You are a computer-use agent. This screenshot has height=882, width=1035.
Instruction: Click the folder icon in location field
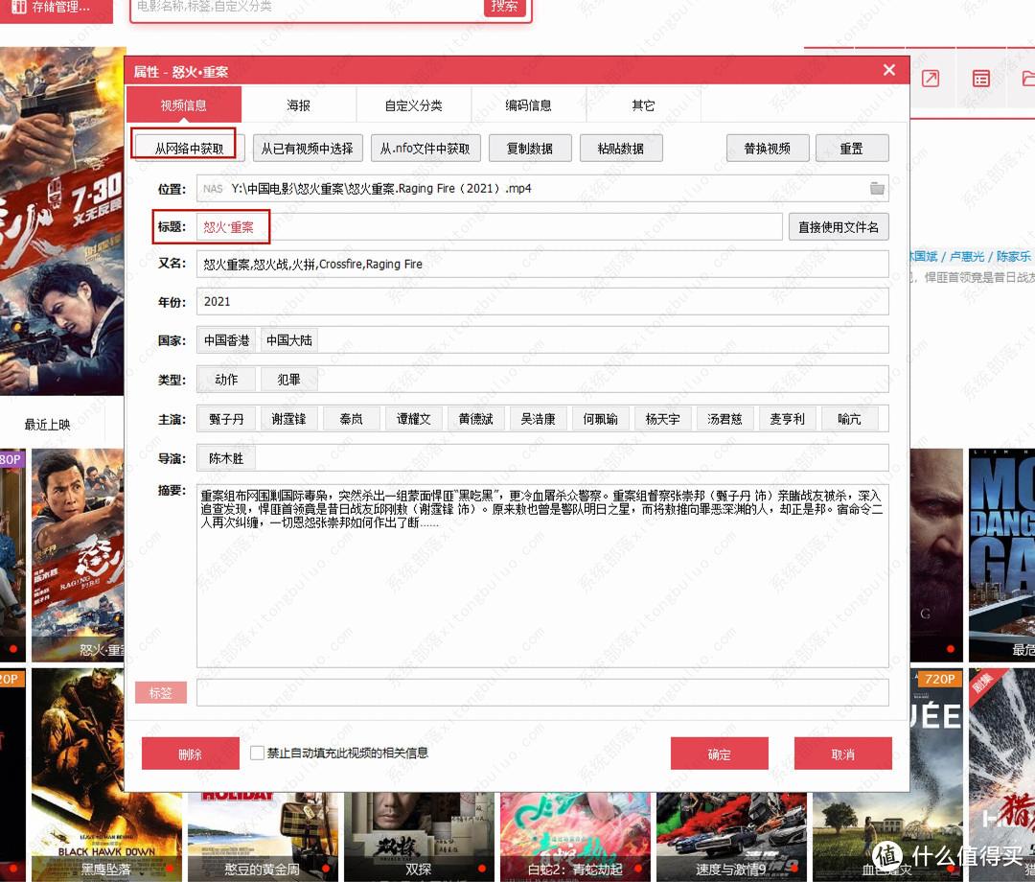point(877,189)
